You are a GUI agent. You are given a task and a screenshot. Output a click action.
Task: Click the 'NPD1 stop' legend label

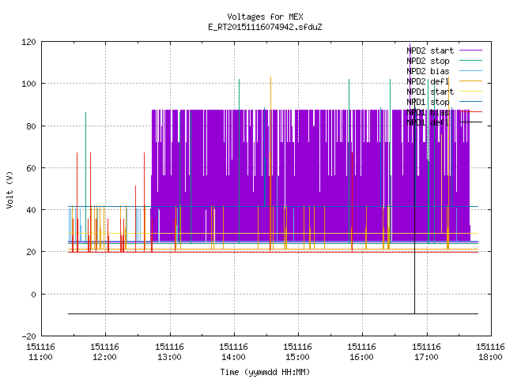point(428,102)
